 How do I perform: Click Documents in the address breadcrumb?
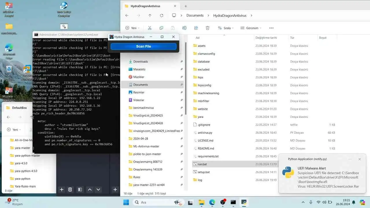click(195, 15)
